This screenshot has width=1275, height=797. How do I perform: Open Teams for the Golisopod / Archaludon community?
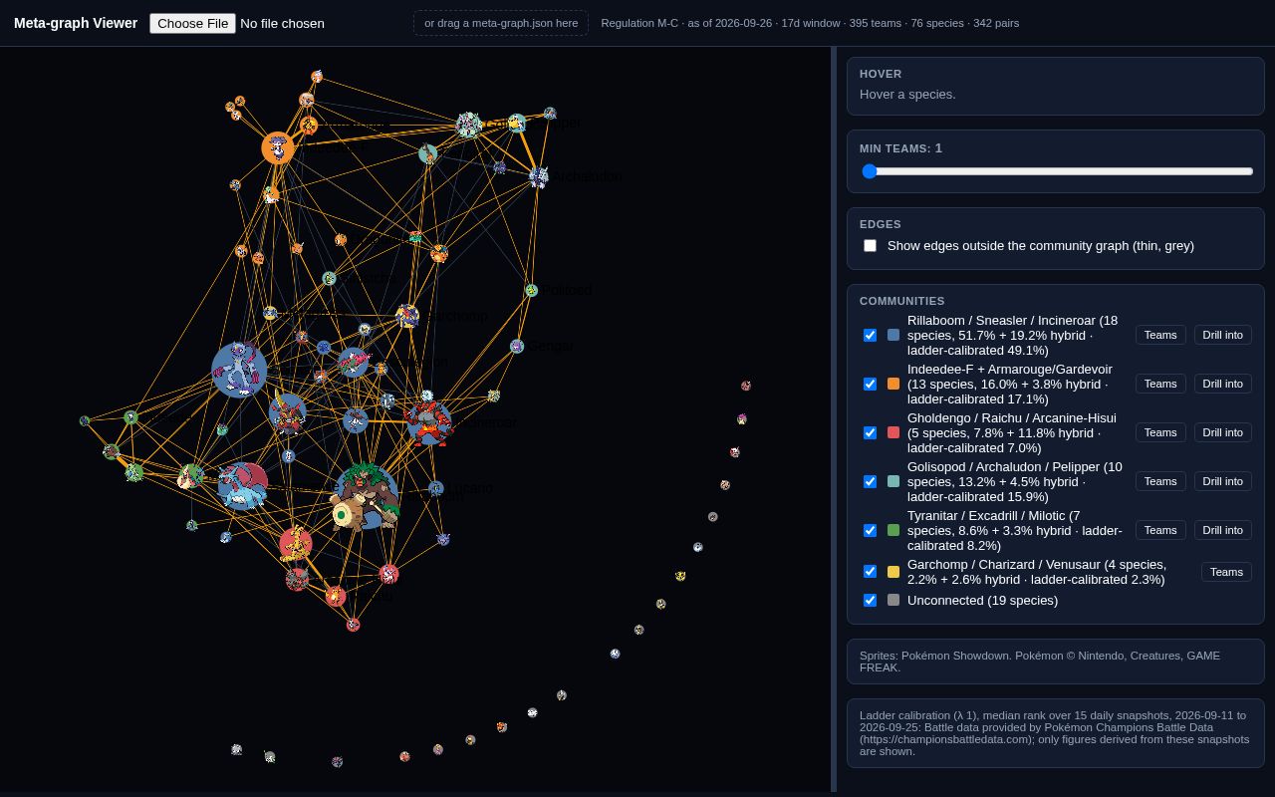pyautogui.click(x=1160, y=481)
